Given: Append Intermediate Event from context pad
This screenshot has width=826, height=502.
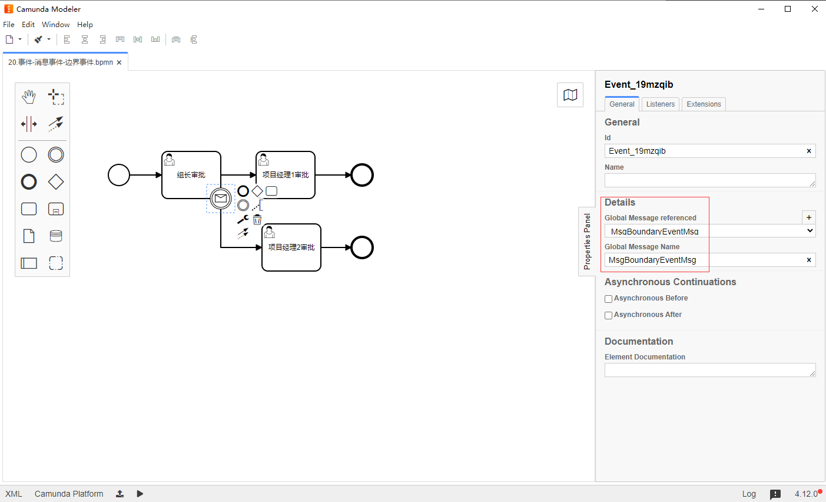Looking at the screenshot, I should (x=243, y=205).
